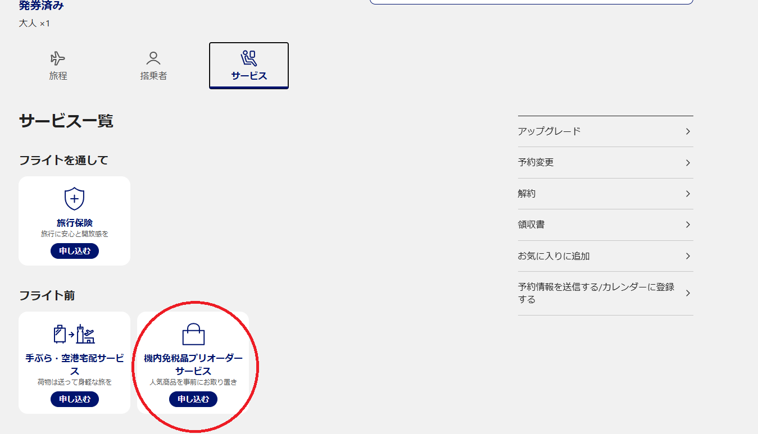758x434 pixels.
Task: Apply for 機内免税品プリオーダーサービス via 申し込む
Action: 193,399
